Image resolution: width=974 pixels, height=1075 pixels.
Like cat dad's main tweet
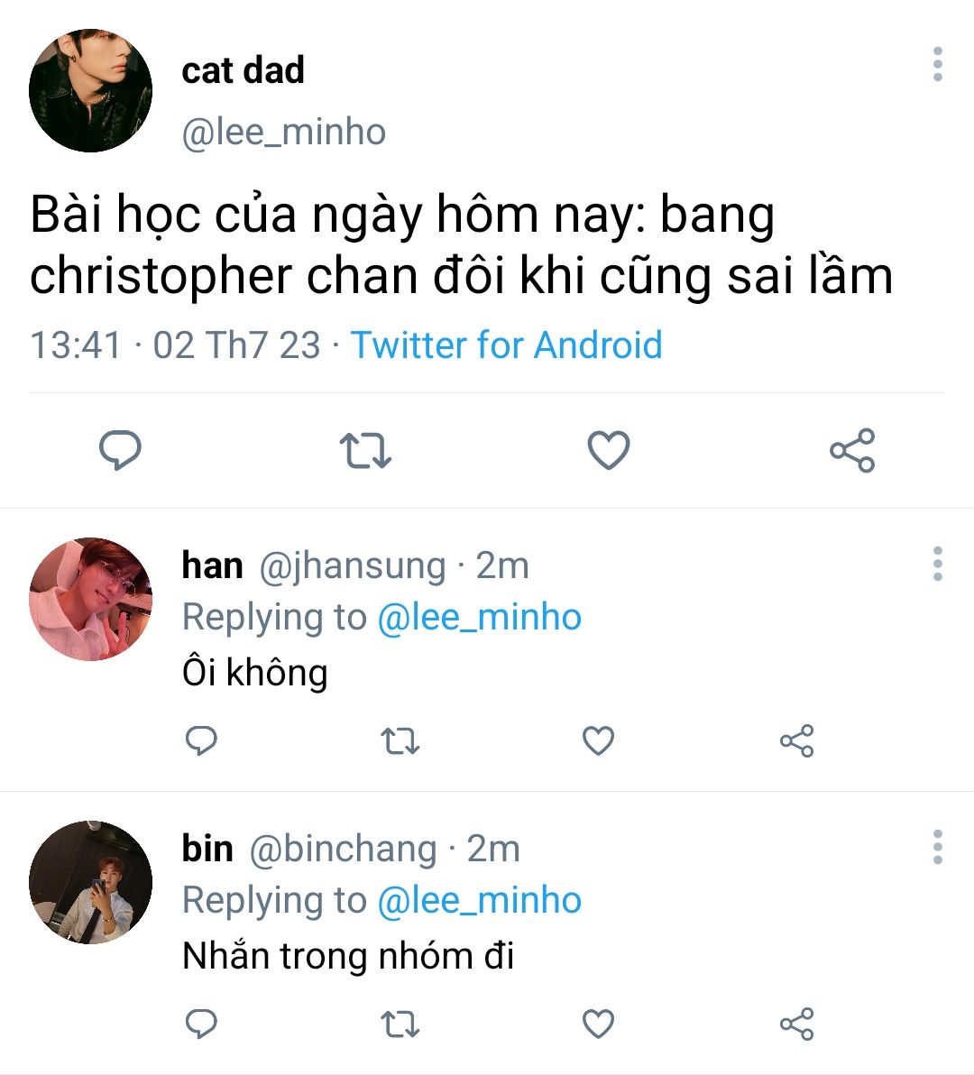click(609, 450)
